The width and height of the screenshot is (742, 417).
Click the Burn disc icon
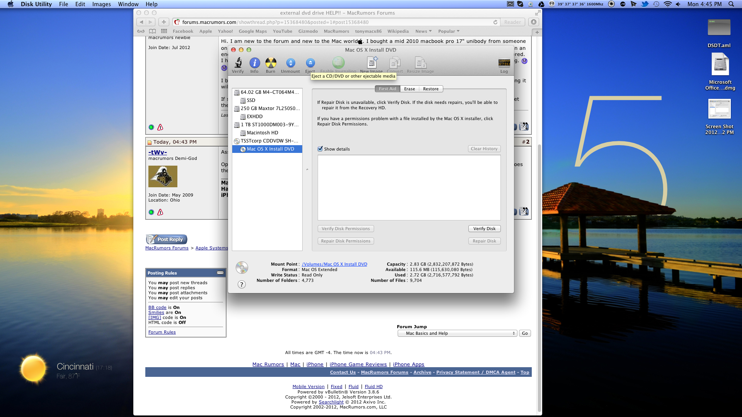(x=271, y=63)
